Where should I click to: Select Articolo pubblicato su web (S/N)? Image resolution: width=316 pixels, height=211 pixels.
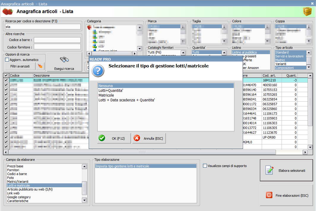click(x=44, y=189)
